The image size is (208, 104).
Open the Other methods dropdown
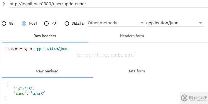click(116, 23)
